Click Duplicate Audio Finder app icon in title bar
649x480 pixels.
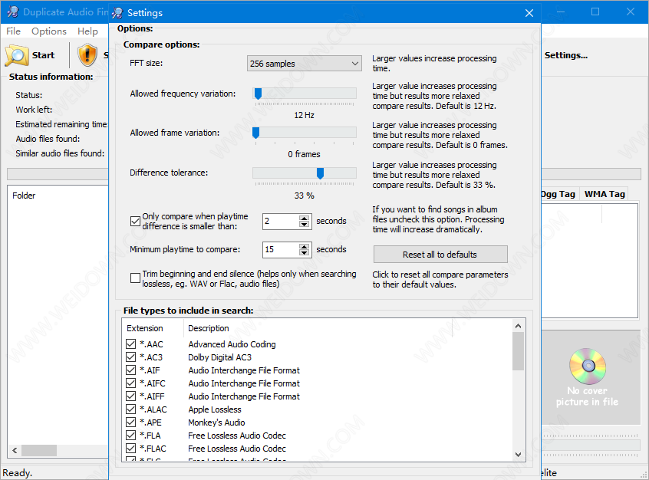[x=13, y=12]
